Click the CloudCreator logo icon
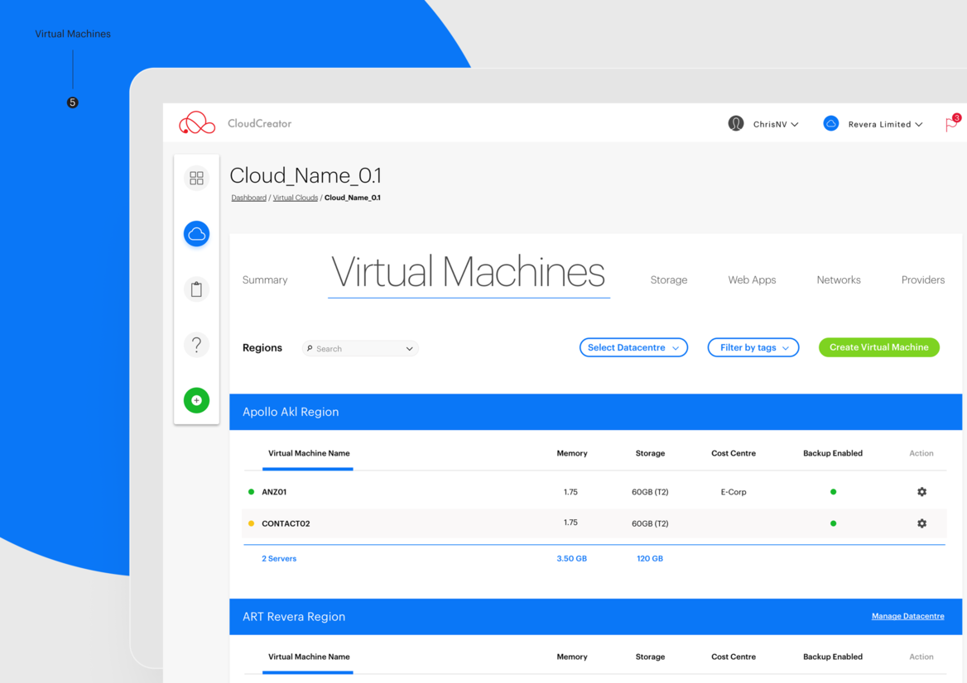 (197, 123)
